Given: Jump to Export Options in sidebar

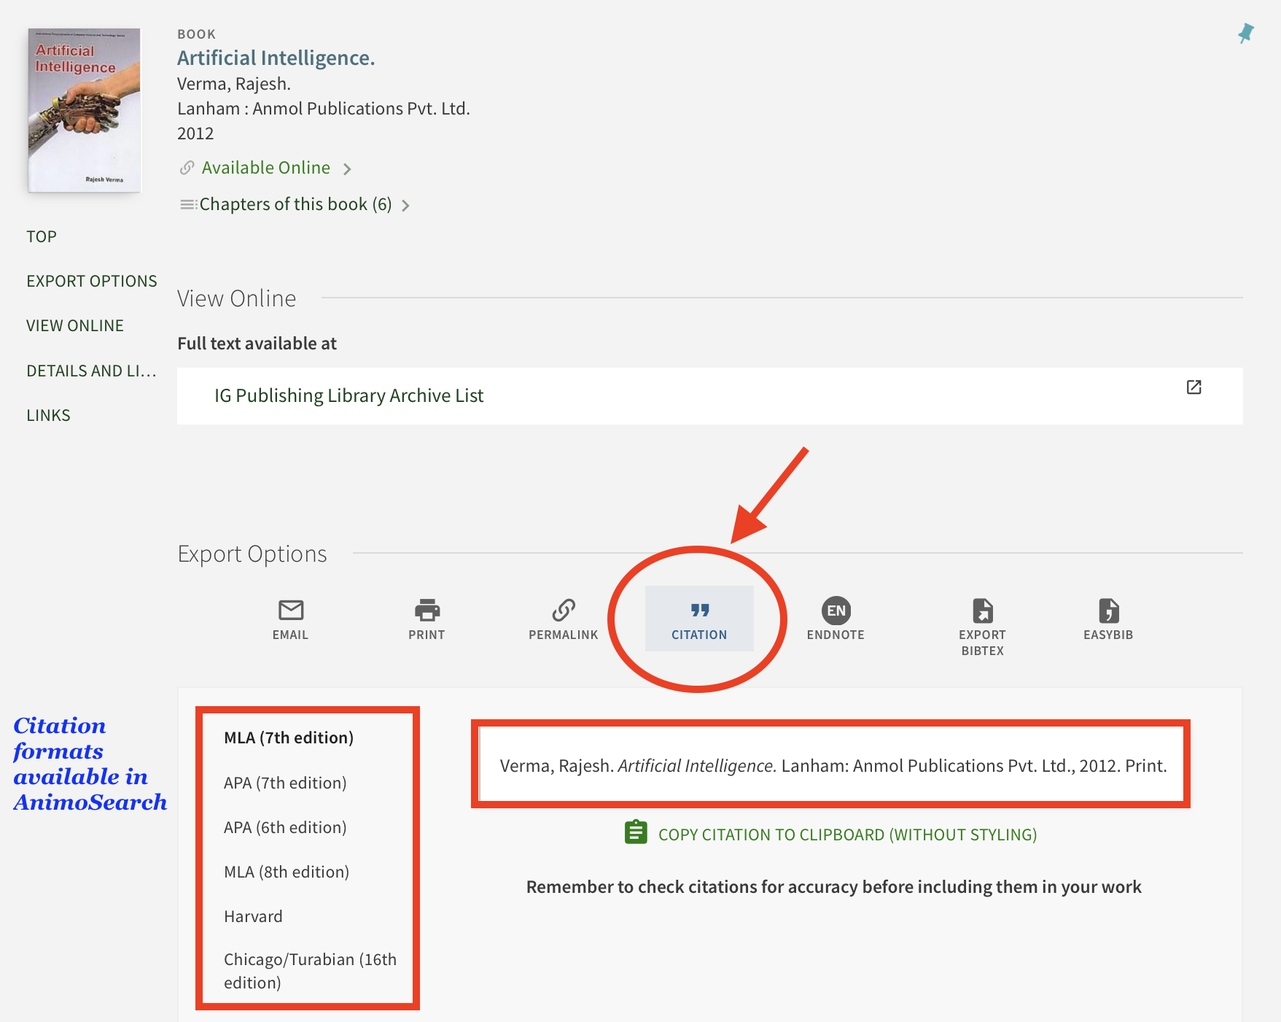Looking at the screenshot, I should coord(92,282).
